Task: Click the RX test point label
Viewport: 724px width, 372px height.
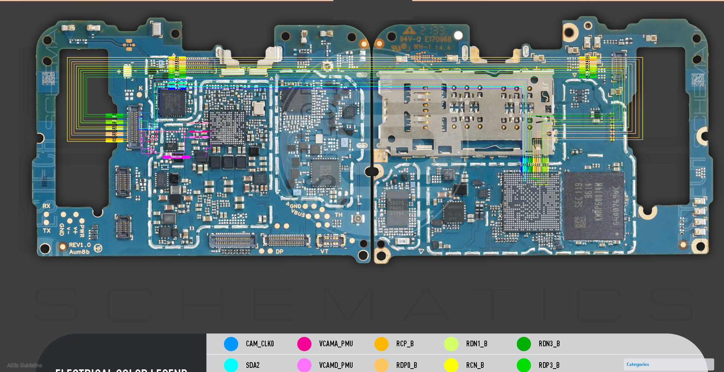Action: 46,206
